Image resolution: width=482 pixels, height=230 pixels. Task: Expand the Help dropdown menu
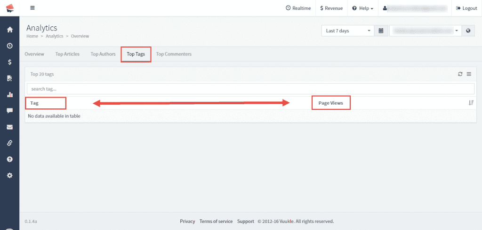click(363, 8)
